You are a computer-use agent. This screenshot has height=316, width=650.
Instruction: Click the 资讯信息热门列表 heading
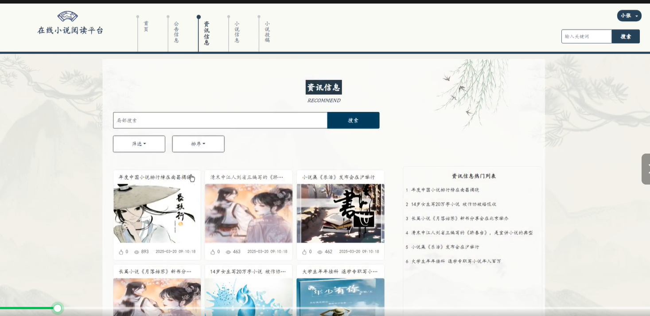point(474,176)
